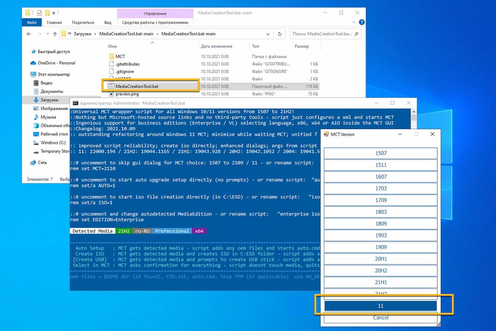This screenshot has width=496, height=331.
Task: Open Быстрый доступ in navigation pane
Action: point(54,52)
